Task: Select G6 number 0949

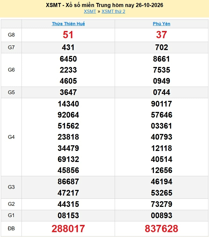Action: pos(161,81)
